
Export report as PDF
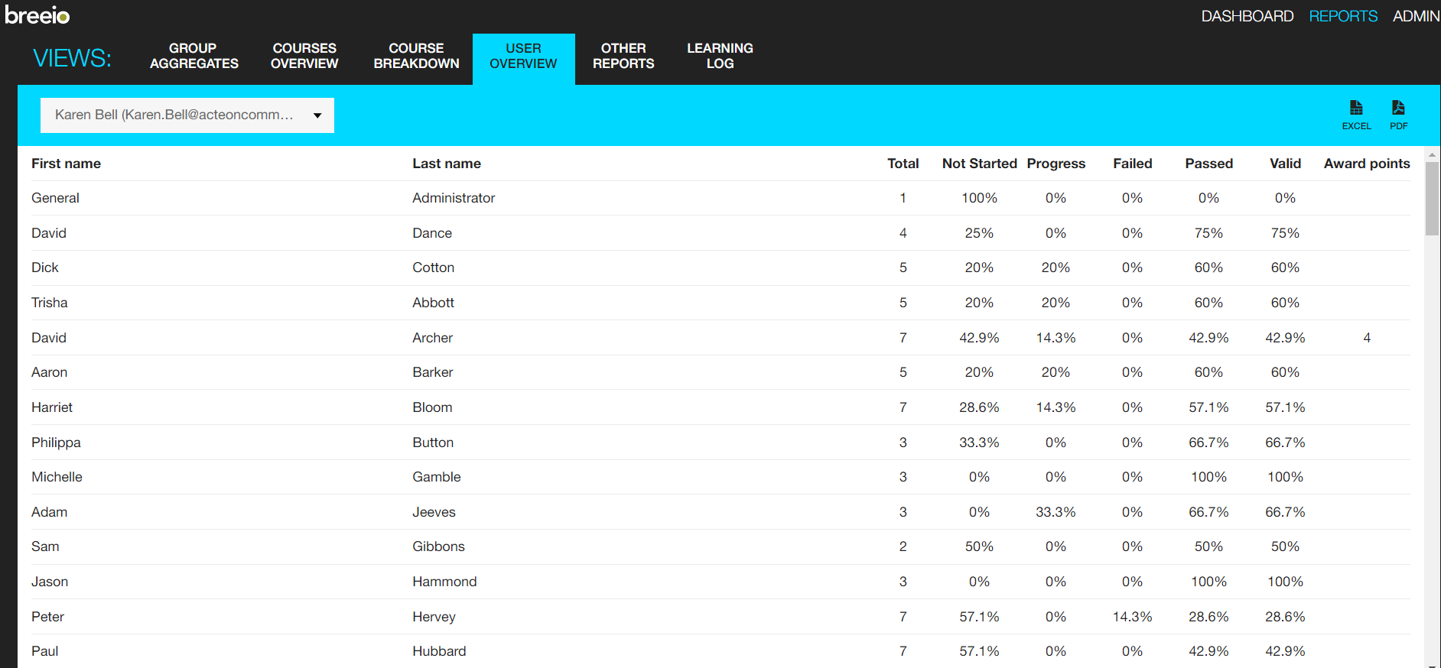click(x=1398, y=114)
